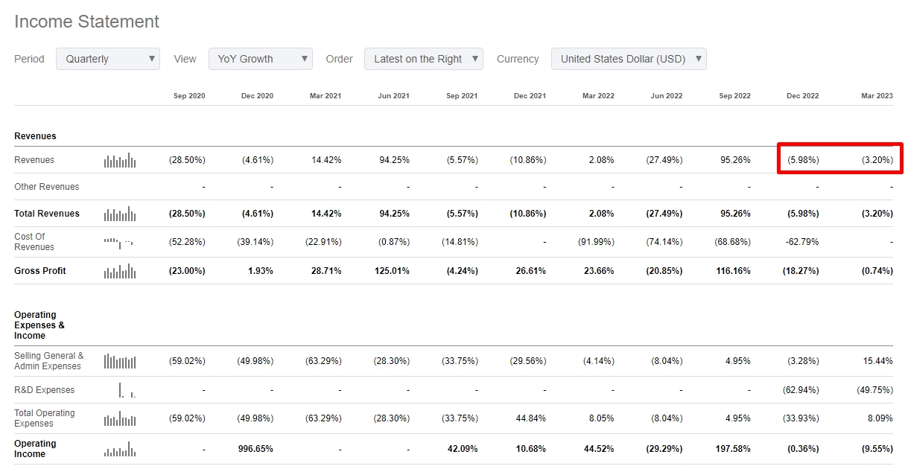Open the Currency dropdown for United States Dollar
The image size is (908, 469).
pos(628,58)
